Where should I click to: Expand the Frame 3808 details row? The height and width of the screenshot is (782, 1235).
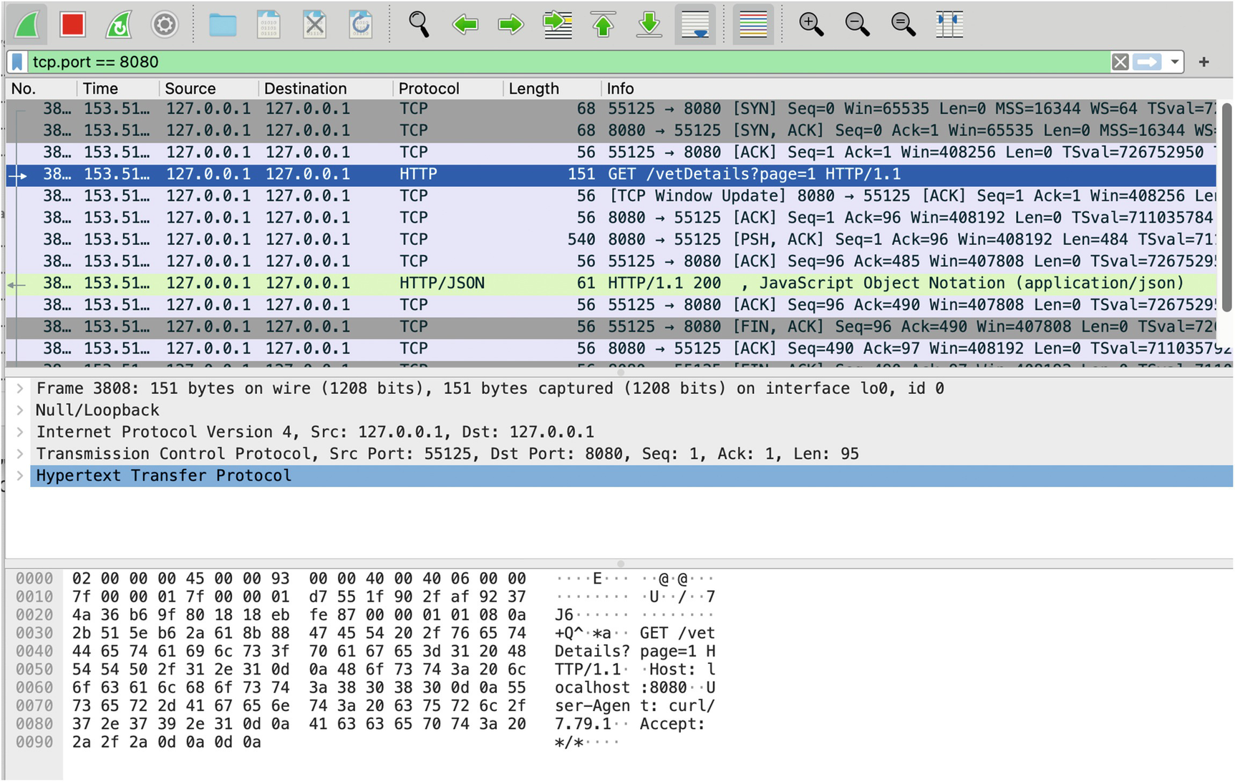[20, 389]
